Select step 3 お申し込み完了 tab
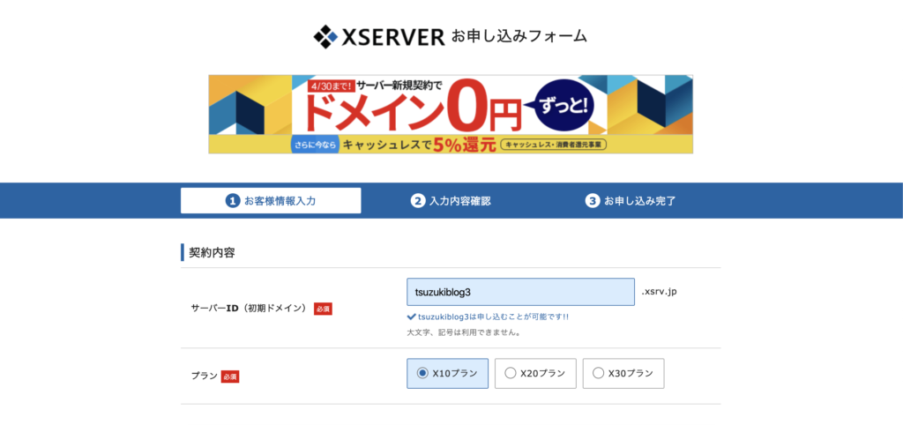 631,201
